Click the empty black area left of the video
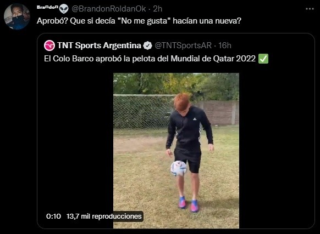 (x=75, y=142)
